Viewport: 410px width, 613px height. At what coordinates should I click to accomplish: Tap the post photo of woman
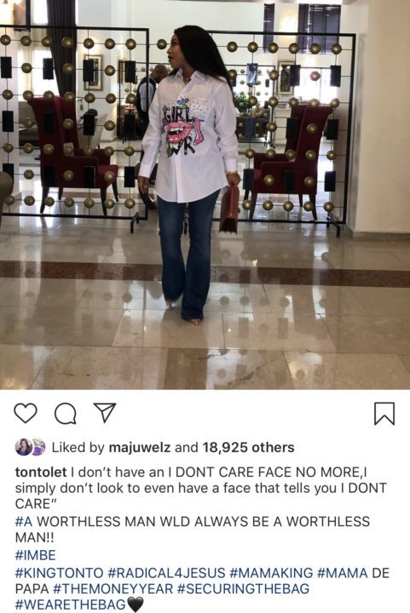point(205,195)
